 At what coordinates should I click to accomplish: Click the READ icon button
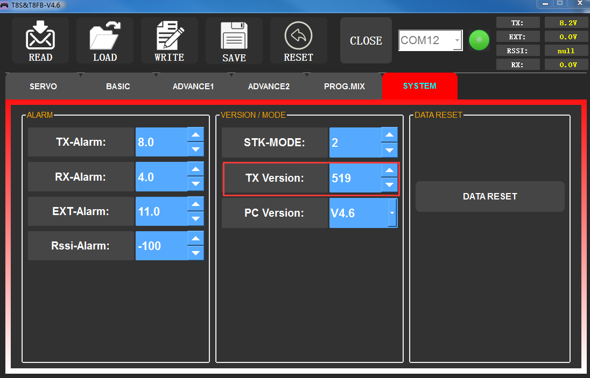pyautogui.click(x=40, y=40)
